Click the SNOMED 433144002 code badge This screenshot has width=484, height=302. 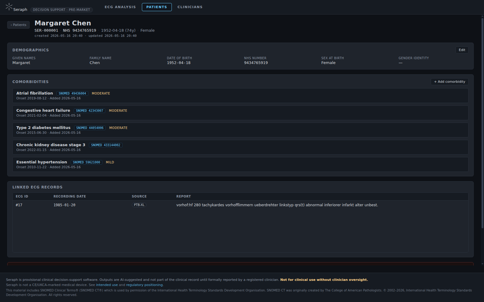pyautogui.click(x=106, y=145)
